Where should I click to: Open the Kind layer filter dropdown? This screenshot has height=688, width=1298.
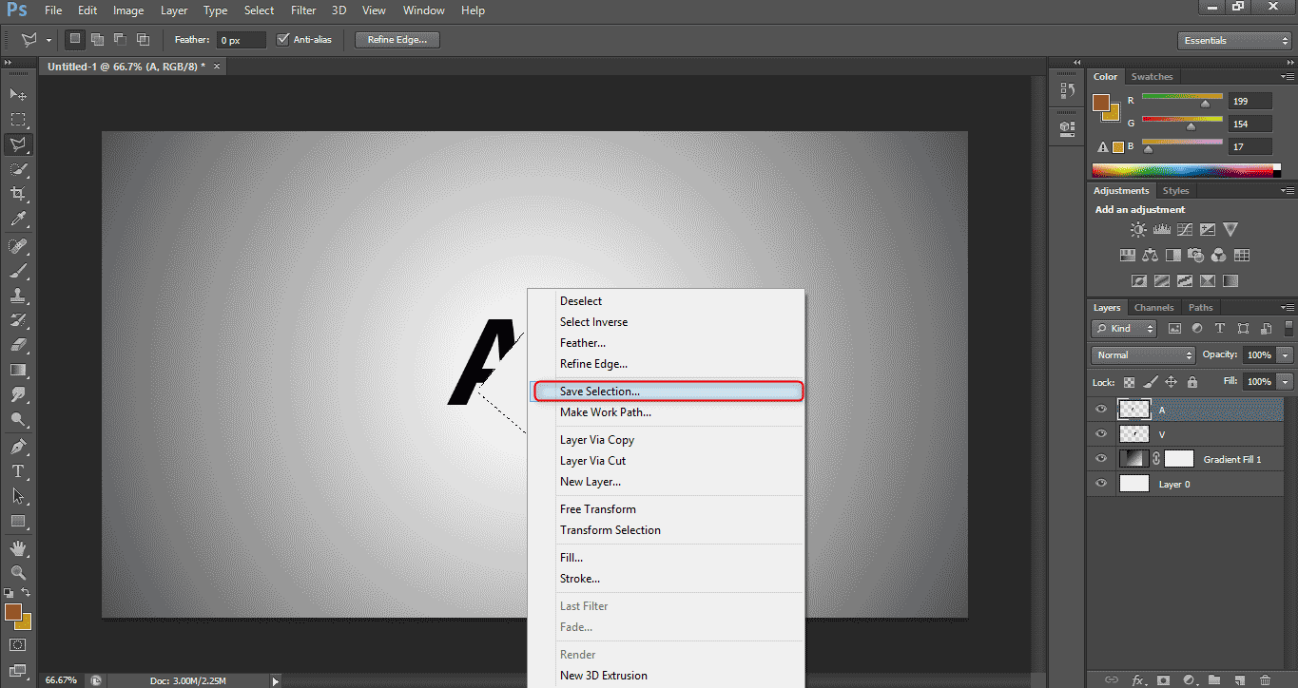(x=1124, y=329)
